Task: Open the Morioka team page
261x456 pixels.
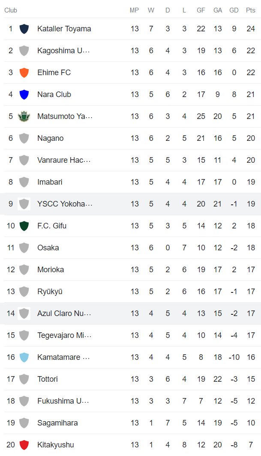Action: click(50, 269)
